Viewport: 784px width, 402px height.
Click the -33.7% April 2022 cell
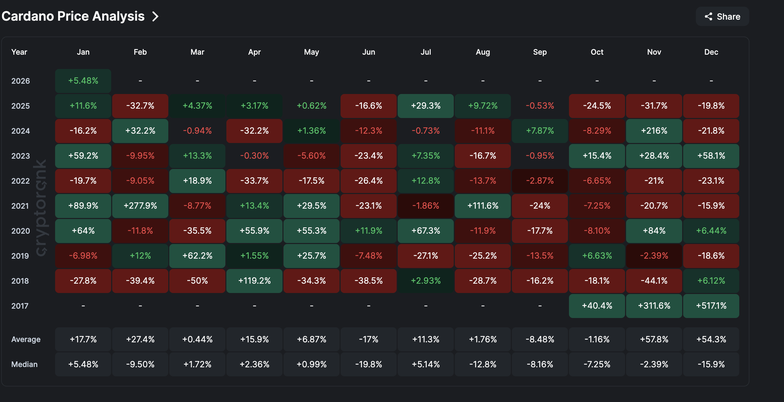pyautogui.click(x=254, y=181)
